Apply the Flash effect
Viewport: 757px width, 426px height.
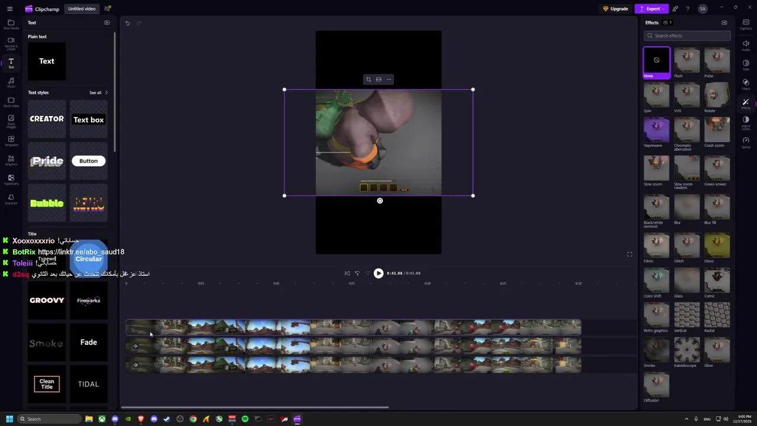pyautogui.click(x=687, y=63)
